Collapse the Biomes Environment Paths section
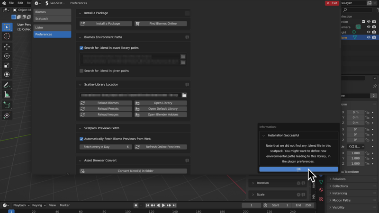This screenshot has width=379, height=213. (x=80, y=37)
